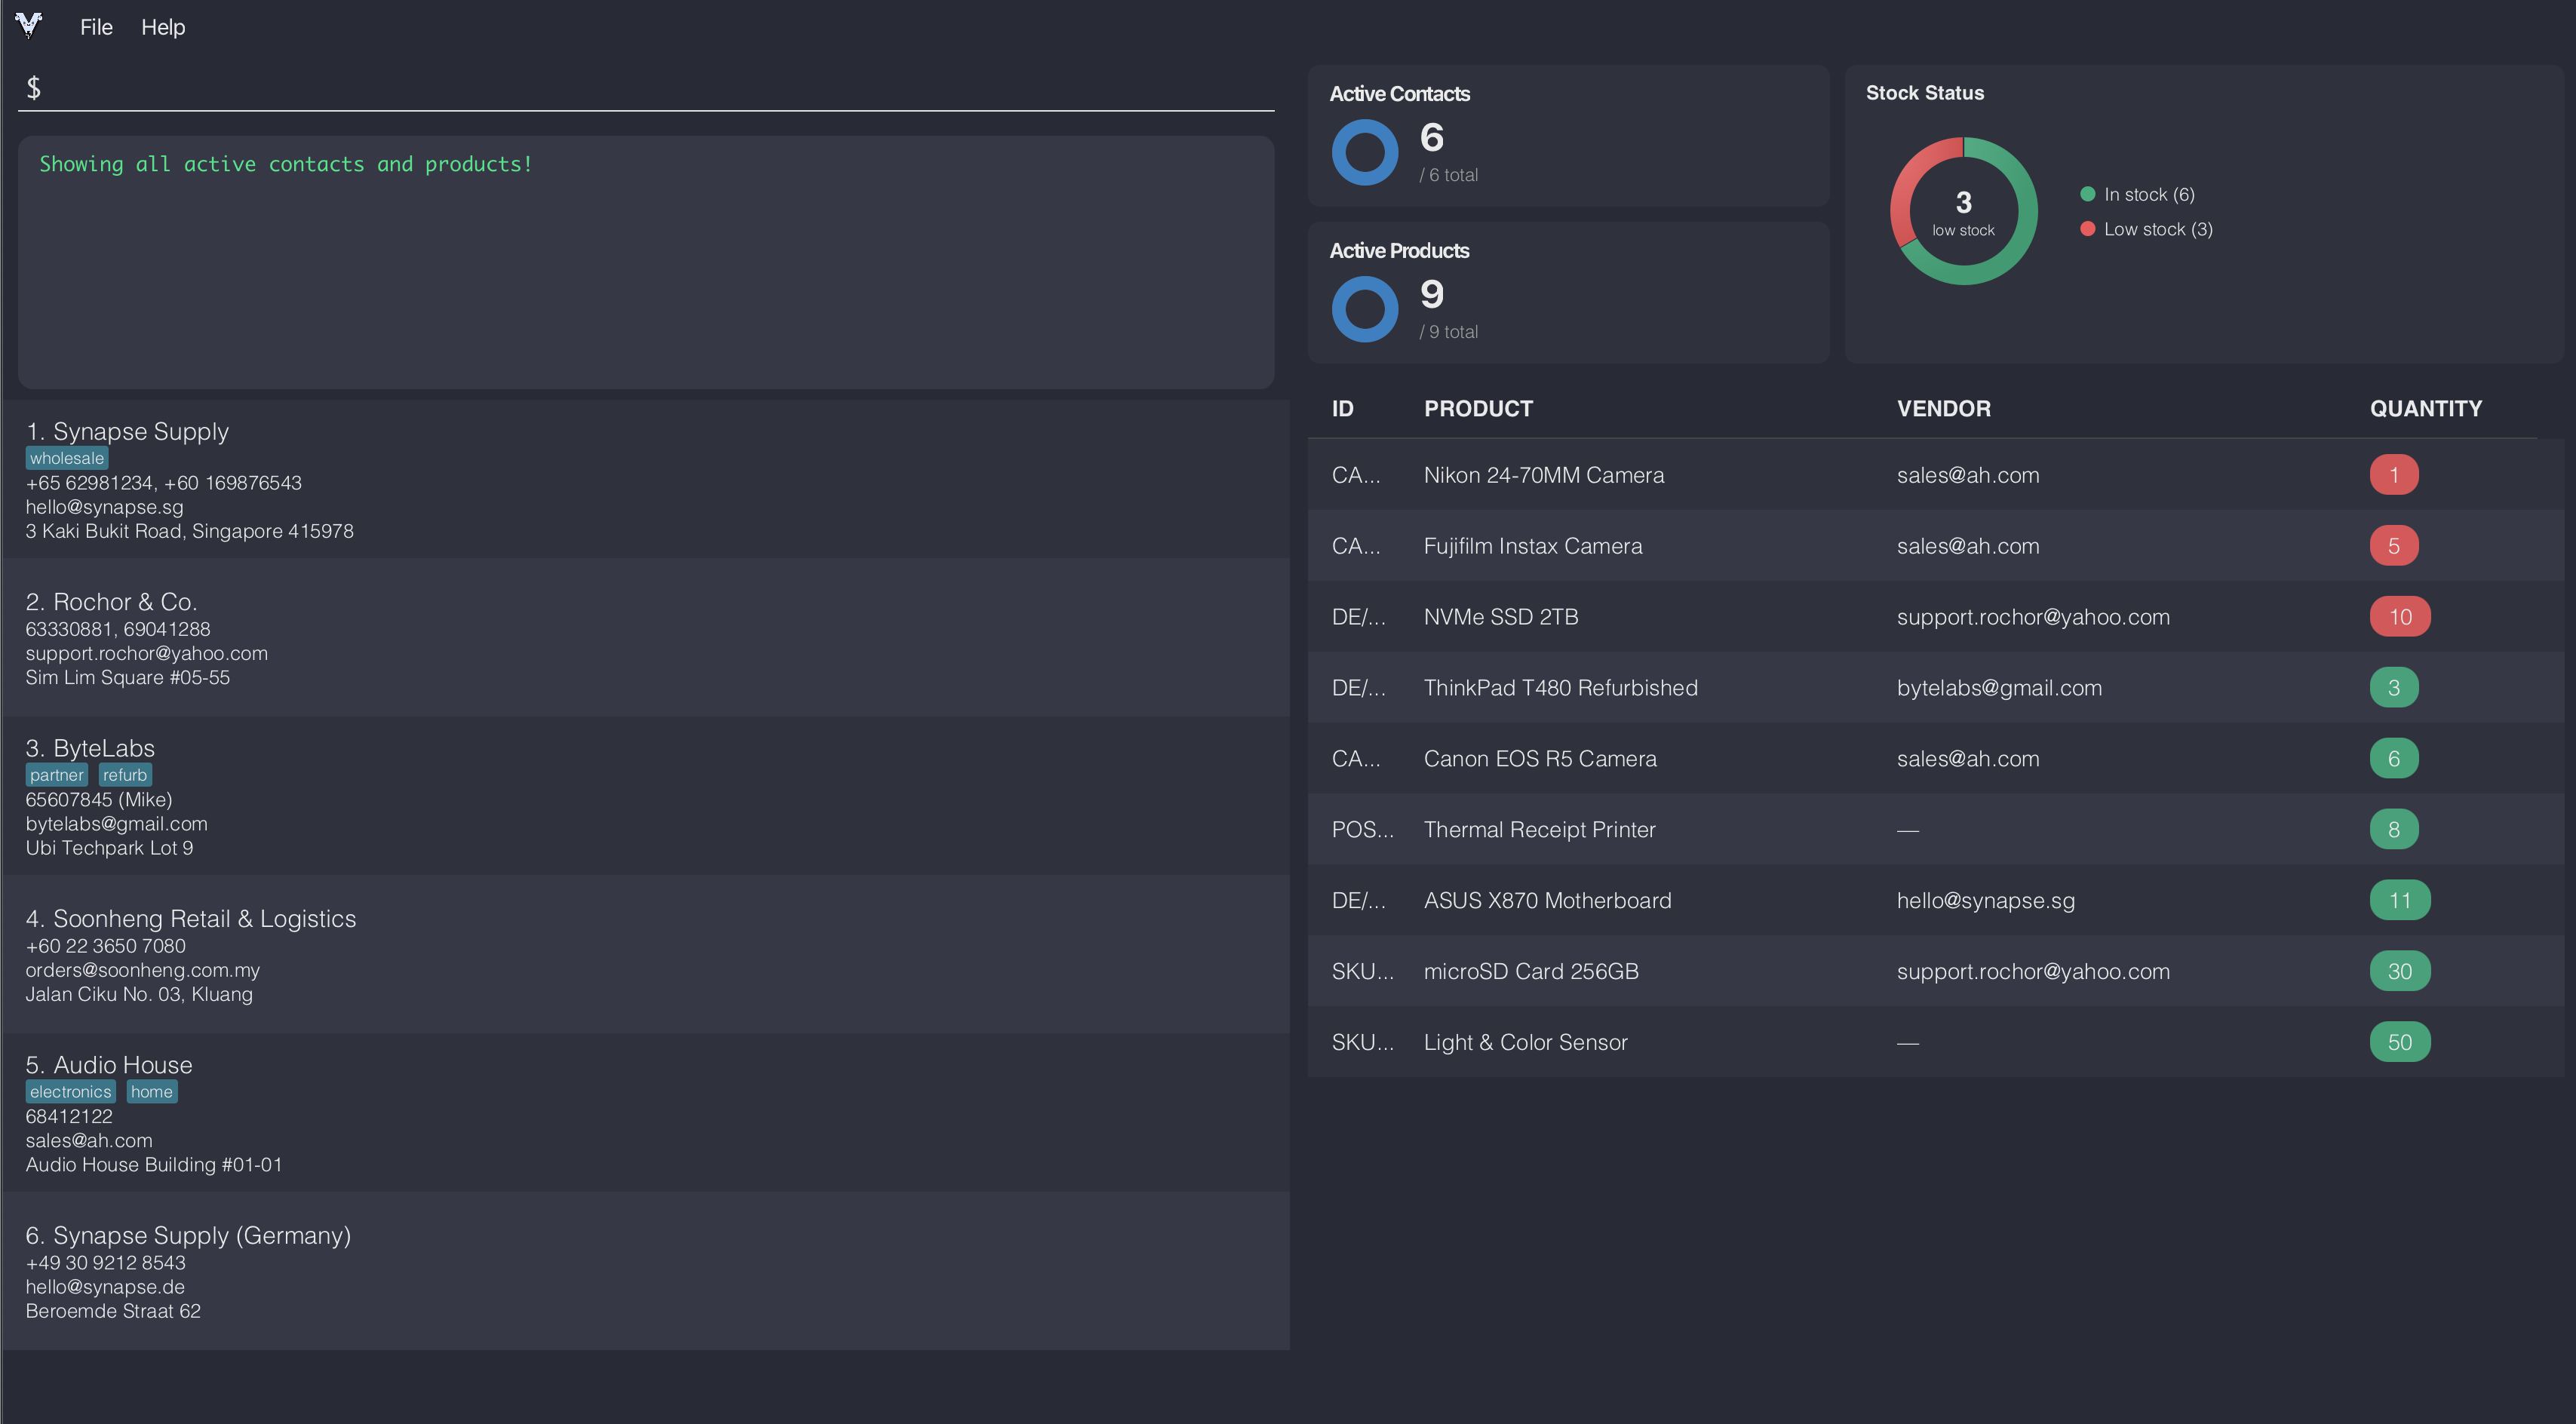Click the red quantity badge showing 10

pos(2399,617)
